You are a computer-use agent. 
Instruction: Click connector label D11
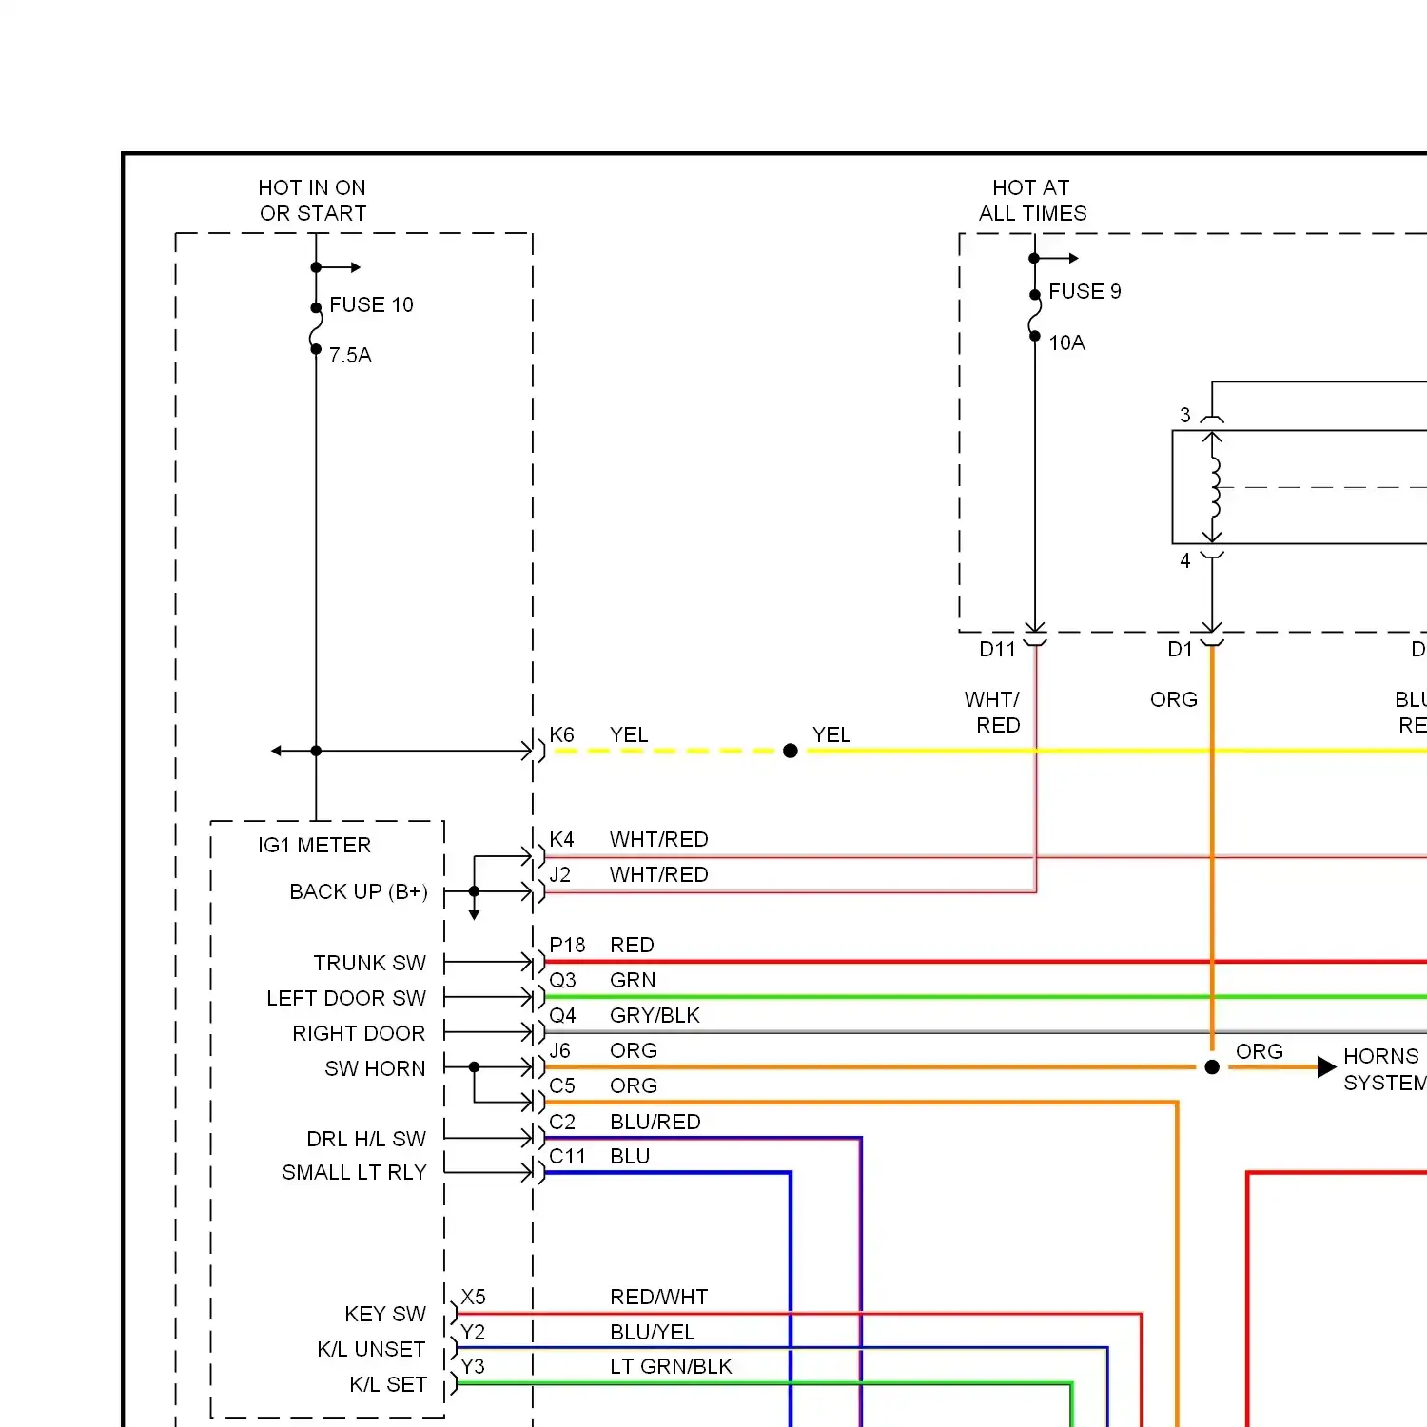coord(997,649)
